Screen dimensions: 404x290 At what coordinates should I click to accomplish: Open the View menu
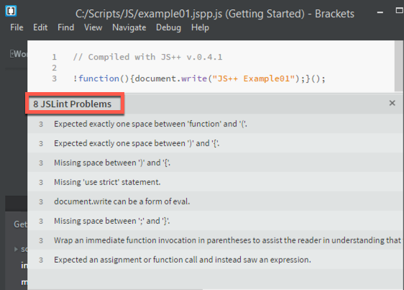(93, 27)
